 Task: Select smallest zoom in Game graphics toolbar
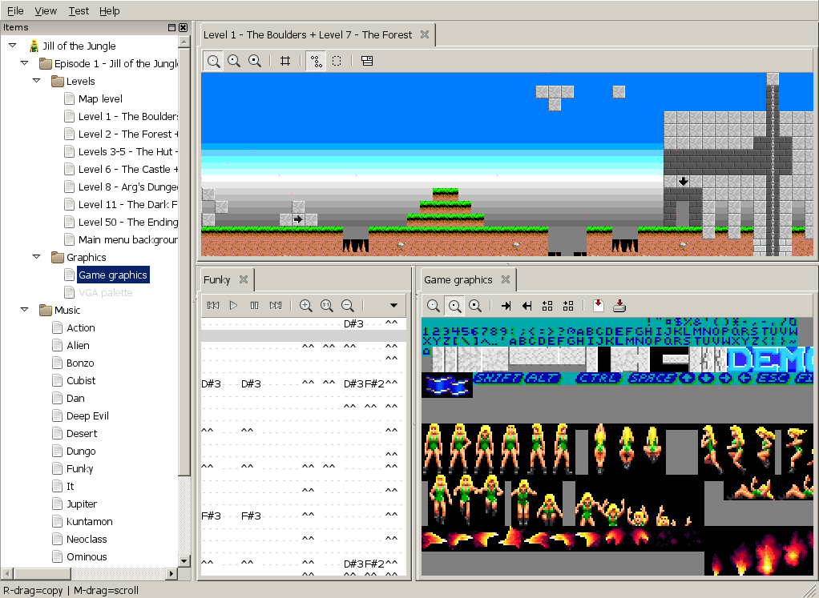pyautogui.click(x=433, y=306)
